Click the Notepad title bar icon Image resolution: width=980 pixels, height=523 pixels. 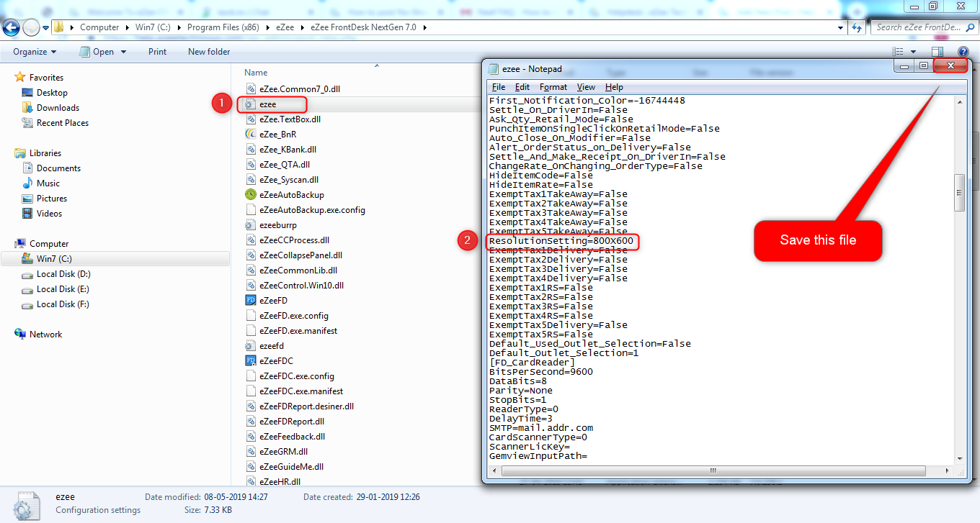[493, 69]
